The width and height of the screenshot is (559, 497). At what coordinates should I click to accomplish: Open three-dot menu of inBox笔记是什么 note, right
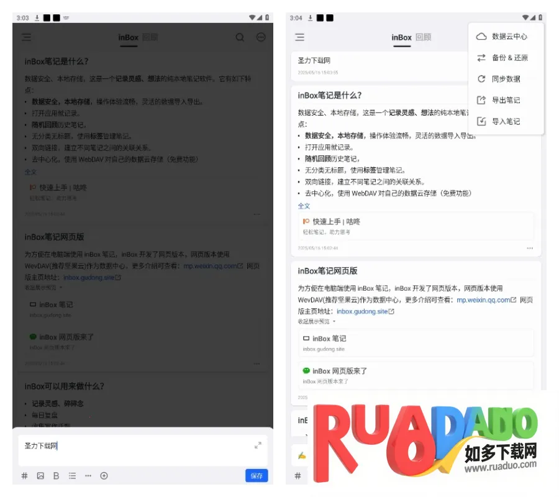530,248
